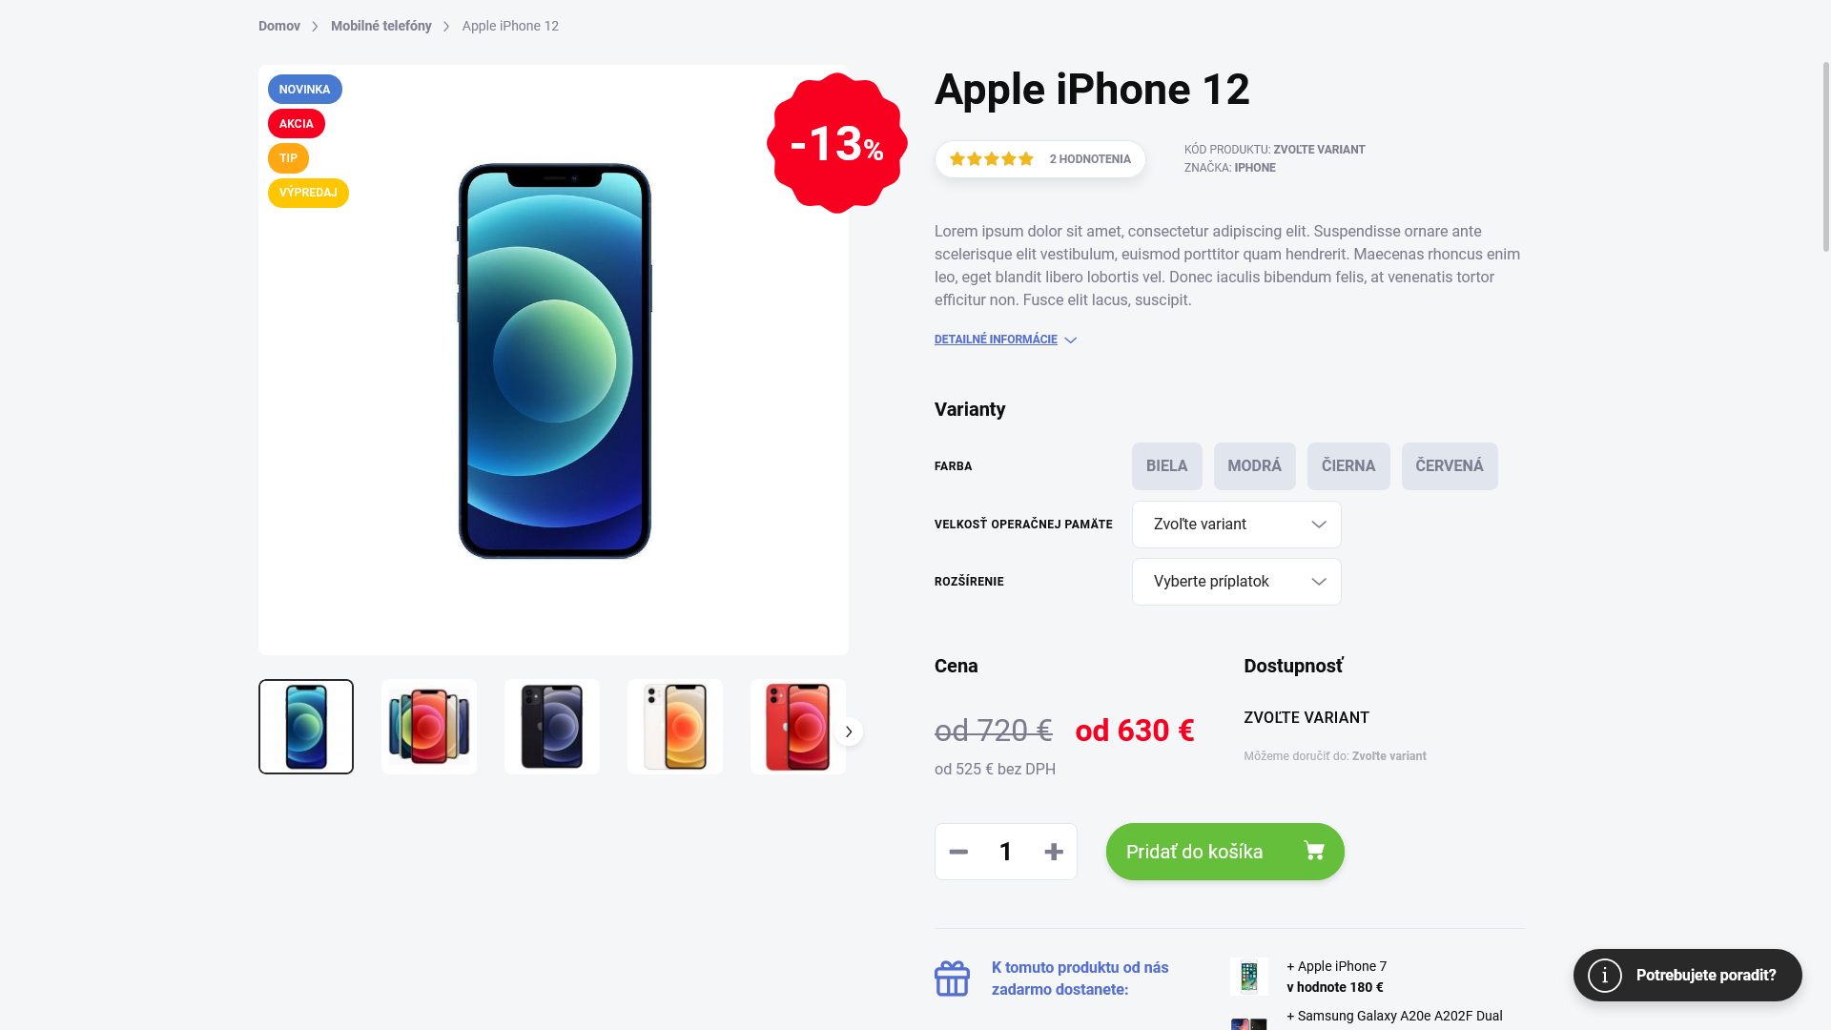The height and width of the screenshot is (1030, 1831).
Task: Go to Domov breadcrumb
Action: click(279, 26)
